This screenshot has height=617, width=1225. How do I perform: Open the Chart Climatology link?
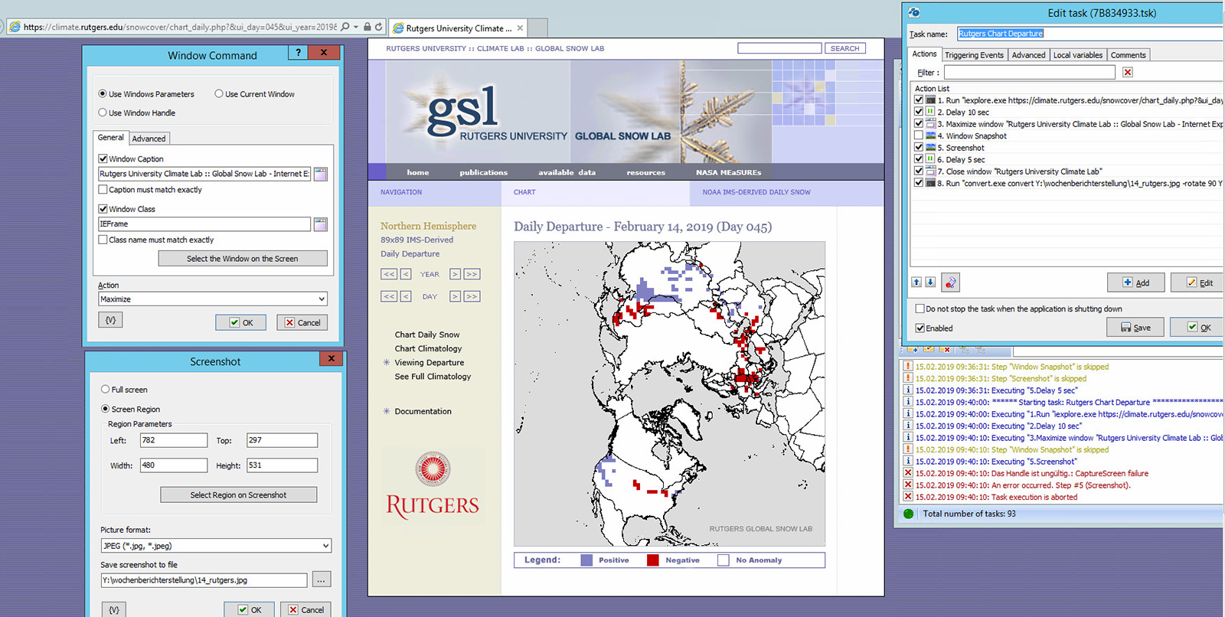pyautogui.click(x=428, y=349)
